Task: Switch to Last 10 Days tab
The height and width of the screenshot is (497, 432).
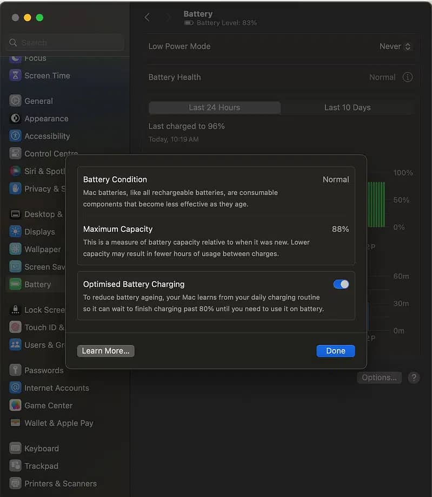Action: (347, 107)
